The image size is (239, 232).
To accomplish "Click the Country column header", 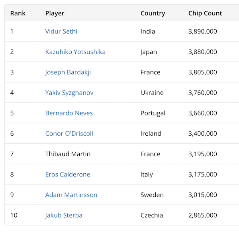I will [153, 13].
